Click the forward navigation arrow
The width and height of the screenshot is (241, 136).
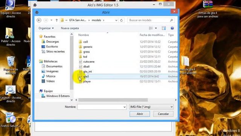(46, 20)
